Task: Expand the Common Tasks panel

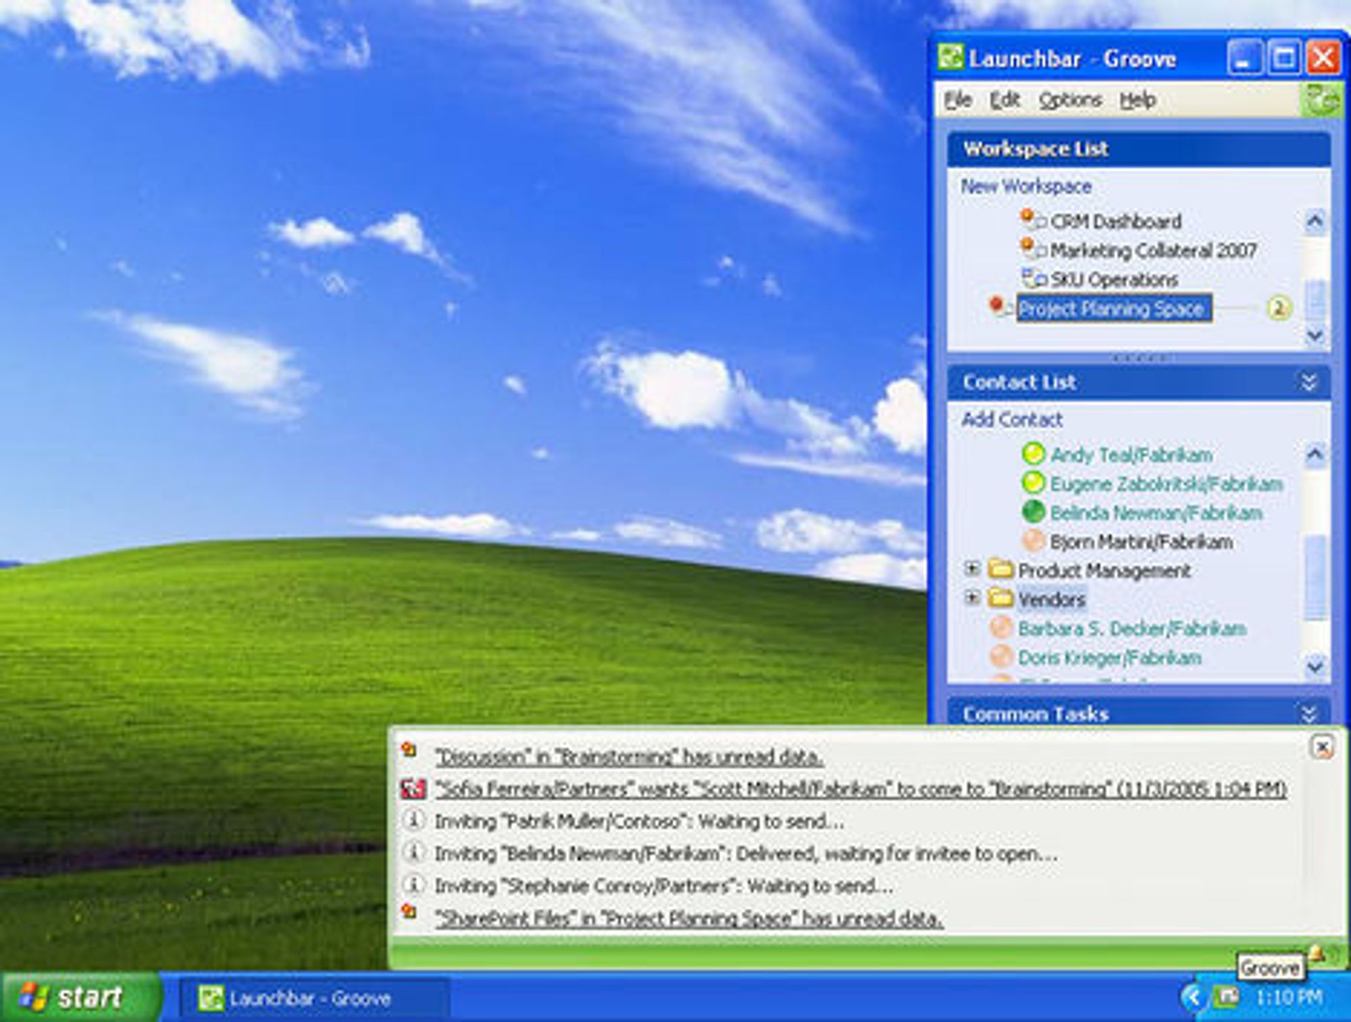Action: pos(1309,713)
